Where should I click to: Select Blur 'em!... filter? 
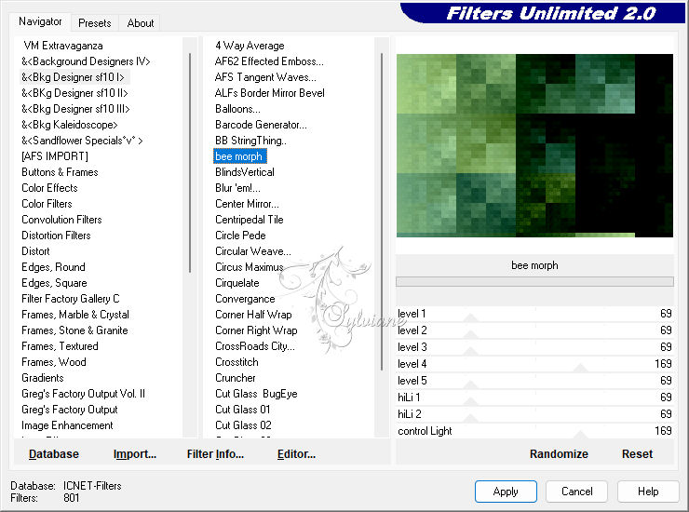tap(237, 188)
